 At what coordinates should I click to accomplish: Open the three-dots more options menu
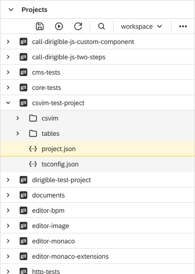point(183,26)
